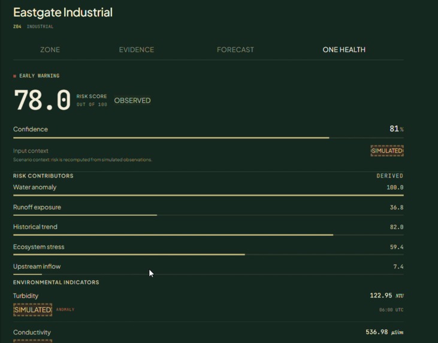Click the RISK SCORE OUT OF 100 caption
Screen dimensions: 438x343
92,100
